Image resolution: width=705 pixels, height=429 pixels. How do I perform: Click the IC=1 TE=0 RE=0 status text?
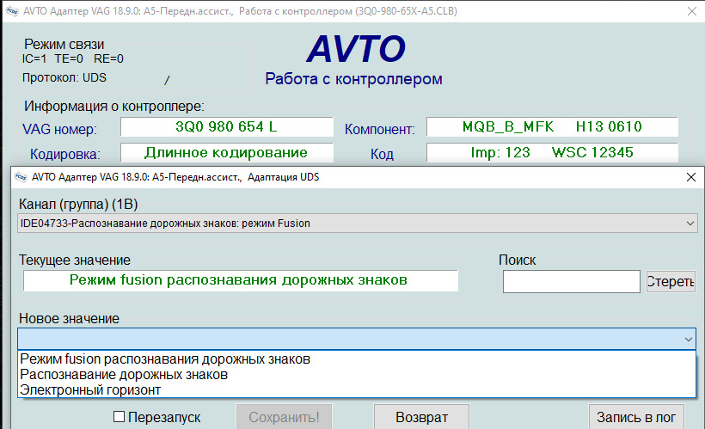click(72, 59)
